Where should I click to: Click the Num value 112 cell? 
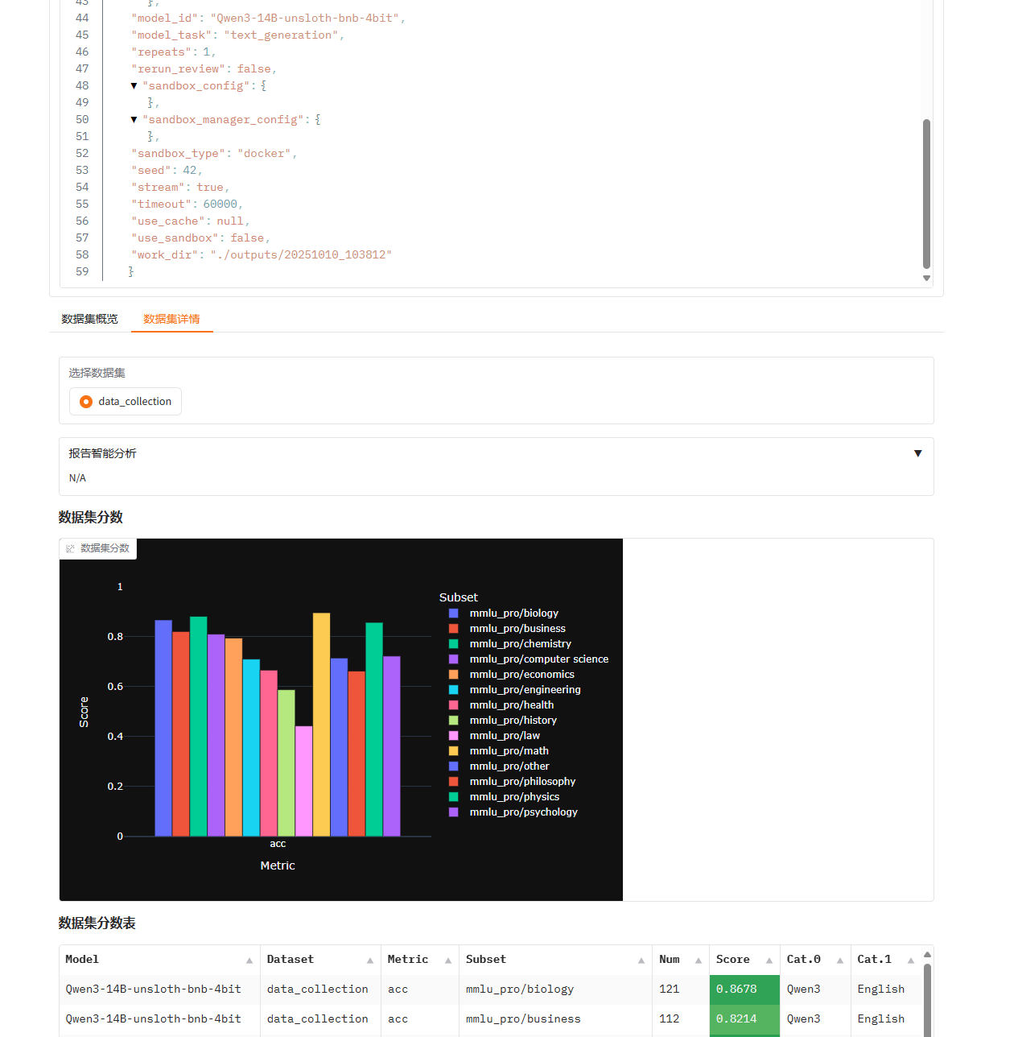pyautogui.click(x=681, y=1019)
